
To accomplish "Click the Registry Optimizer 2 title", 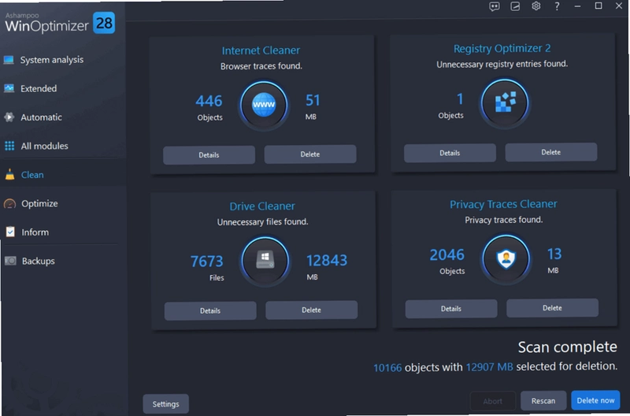I will [x=502, y=49].
